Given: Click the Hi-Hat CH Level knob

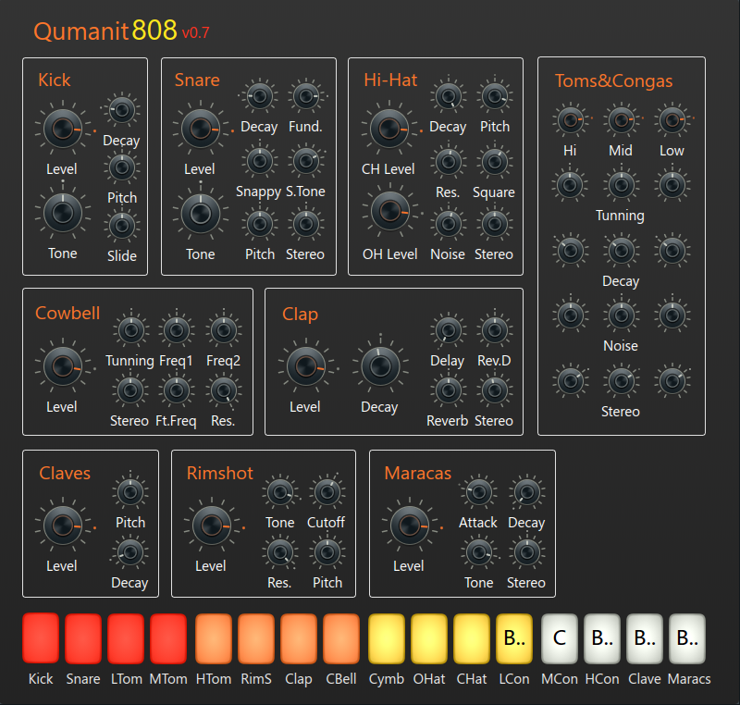Looking at the screenshot, I should (389, 129).
